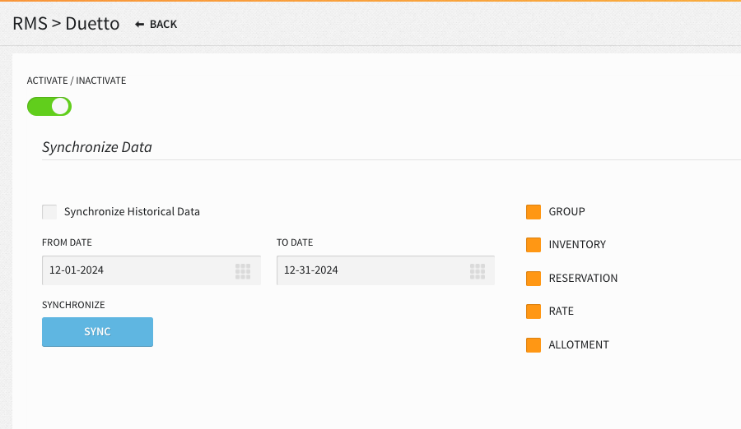Check Synchronize Historical Data checkbox
Viewport: 741px width, 429px height.
49,212
